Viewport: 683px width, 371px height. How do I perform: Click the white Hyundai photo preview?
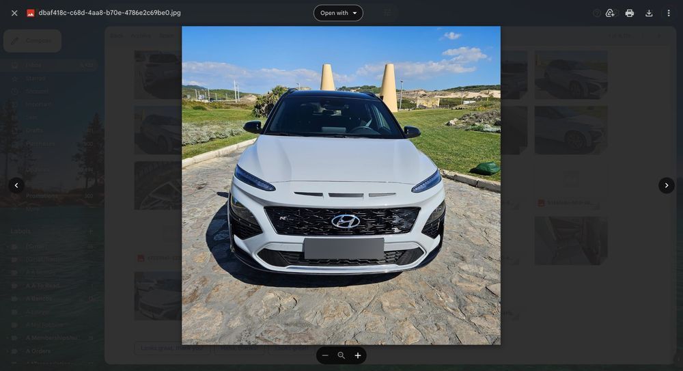(341, 185)
